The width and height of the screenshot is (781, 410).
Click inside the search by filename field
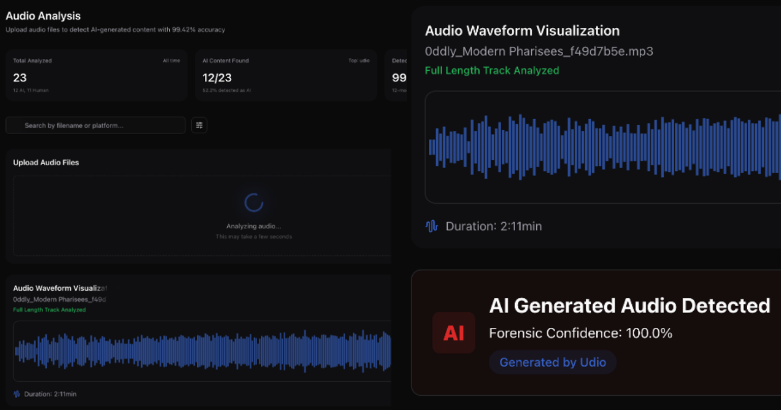click(x=95, y=125)
